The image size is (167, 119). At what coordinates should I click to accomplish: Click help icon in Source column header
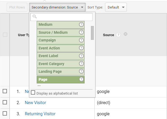[118, 35]
